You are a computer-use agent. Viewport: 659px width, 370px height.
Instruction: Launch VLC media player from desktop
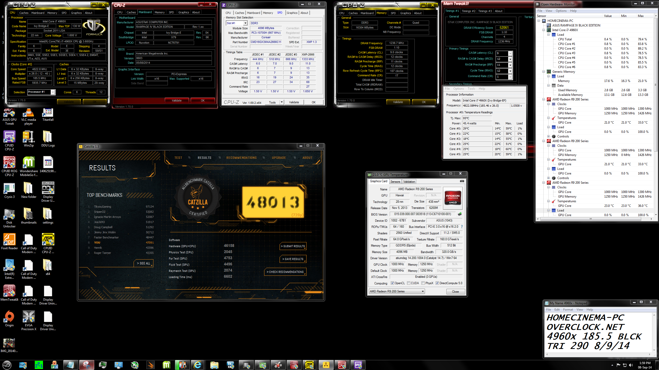[29, 117]
